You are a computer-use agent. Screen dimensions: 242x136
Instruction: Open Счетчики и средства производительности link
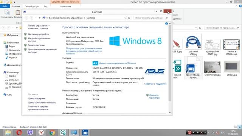(x=38, y=108)
